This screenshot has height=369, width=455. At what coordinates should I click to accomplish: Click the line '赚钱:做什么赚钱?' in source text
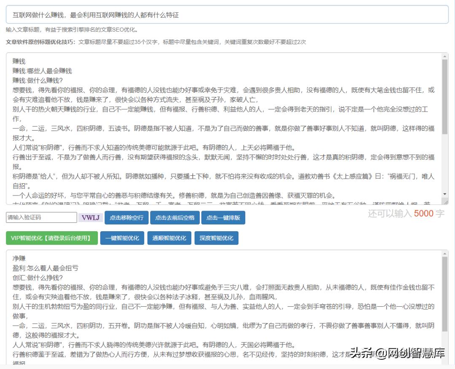coord(37,80)
